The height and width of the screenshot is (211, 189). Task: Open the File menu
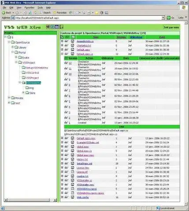coord(4,7)
